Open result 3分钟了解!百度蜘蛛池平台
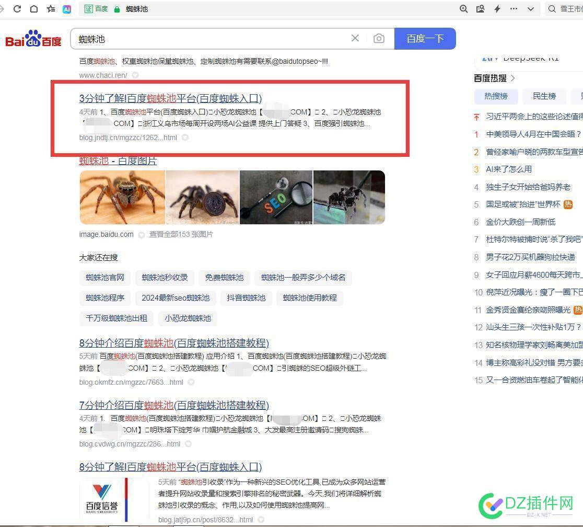Screen dimensions: 583x527 [170, 98]
